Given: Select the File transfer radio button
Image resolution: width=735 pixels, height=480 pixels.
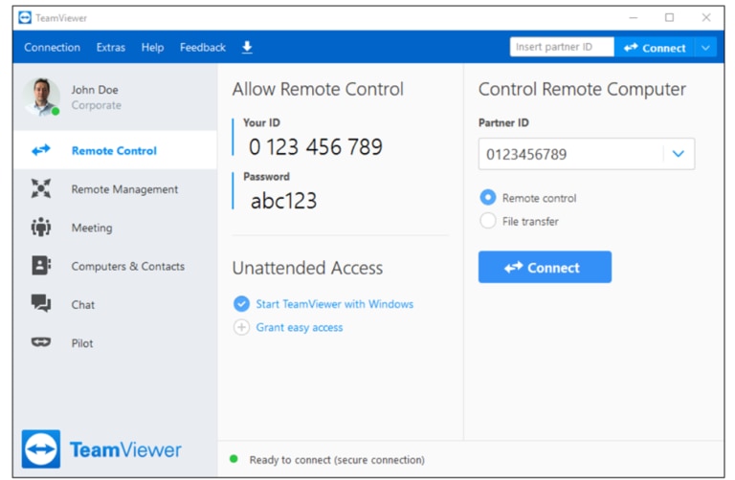Looking at the screenshot, I should click(487, 221).
